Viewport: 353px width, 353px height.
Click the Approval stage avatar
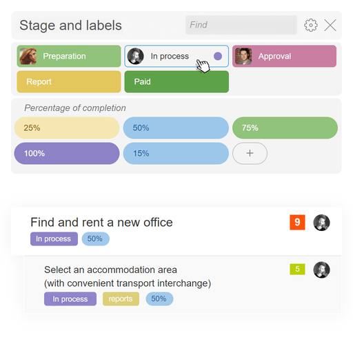[x=243, y=56]
